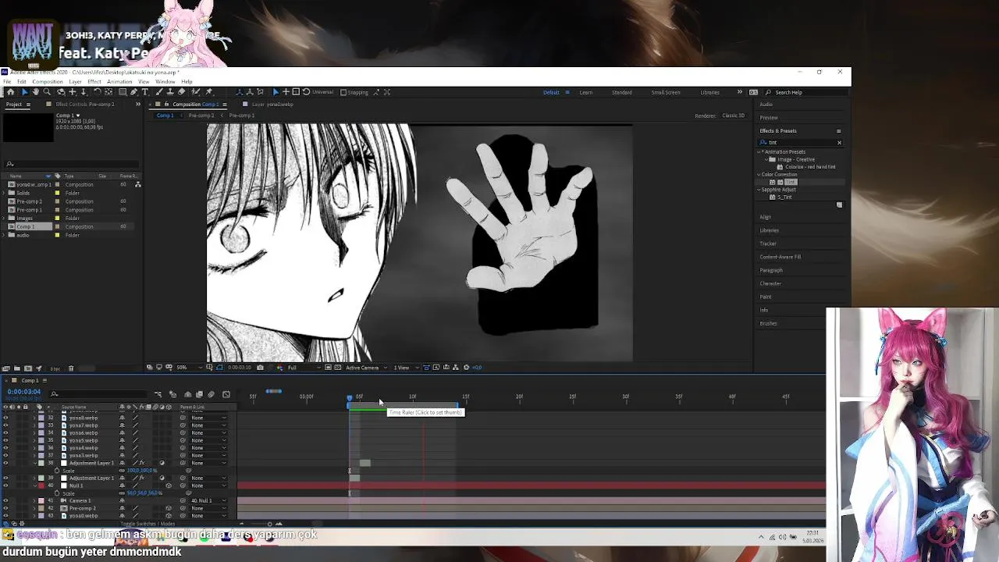Toggle visibility of the Pre-comp 2 layer
Screen dimensions: 999x562
[5, 508]
